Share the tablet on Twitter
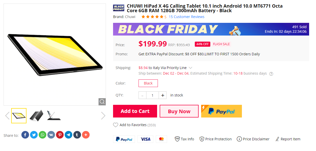This screenshot has height=151, width=316. pyautogui.click(x=34, y=135)
